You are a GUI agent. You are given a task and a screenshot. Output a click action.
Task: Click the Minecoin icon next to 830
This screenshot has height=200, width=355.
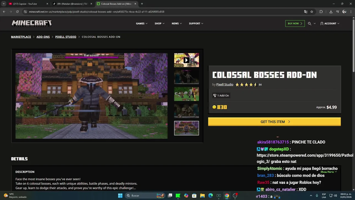(214, 107)
